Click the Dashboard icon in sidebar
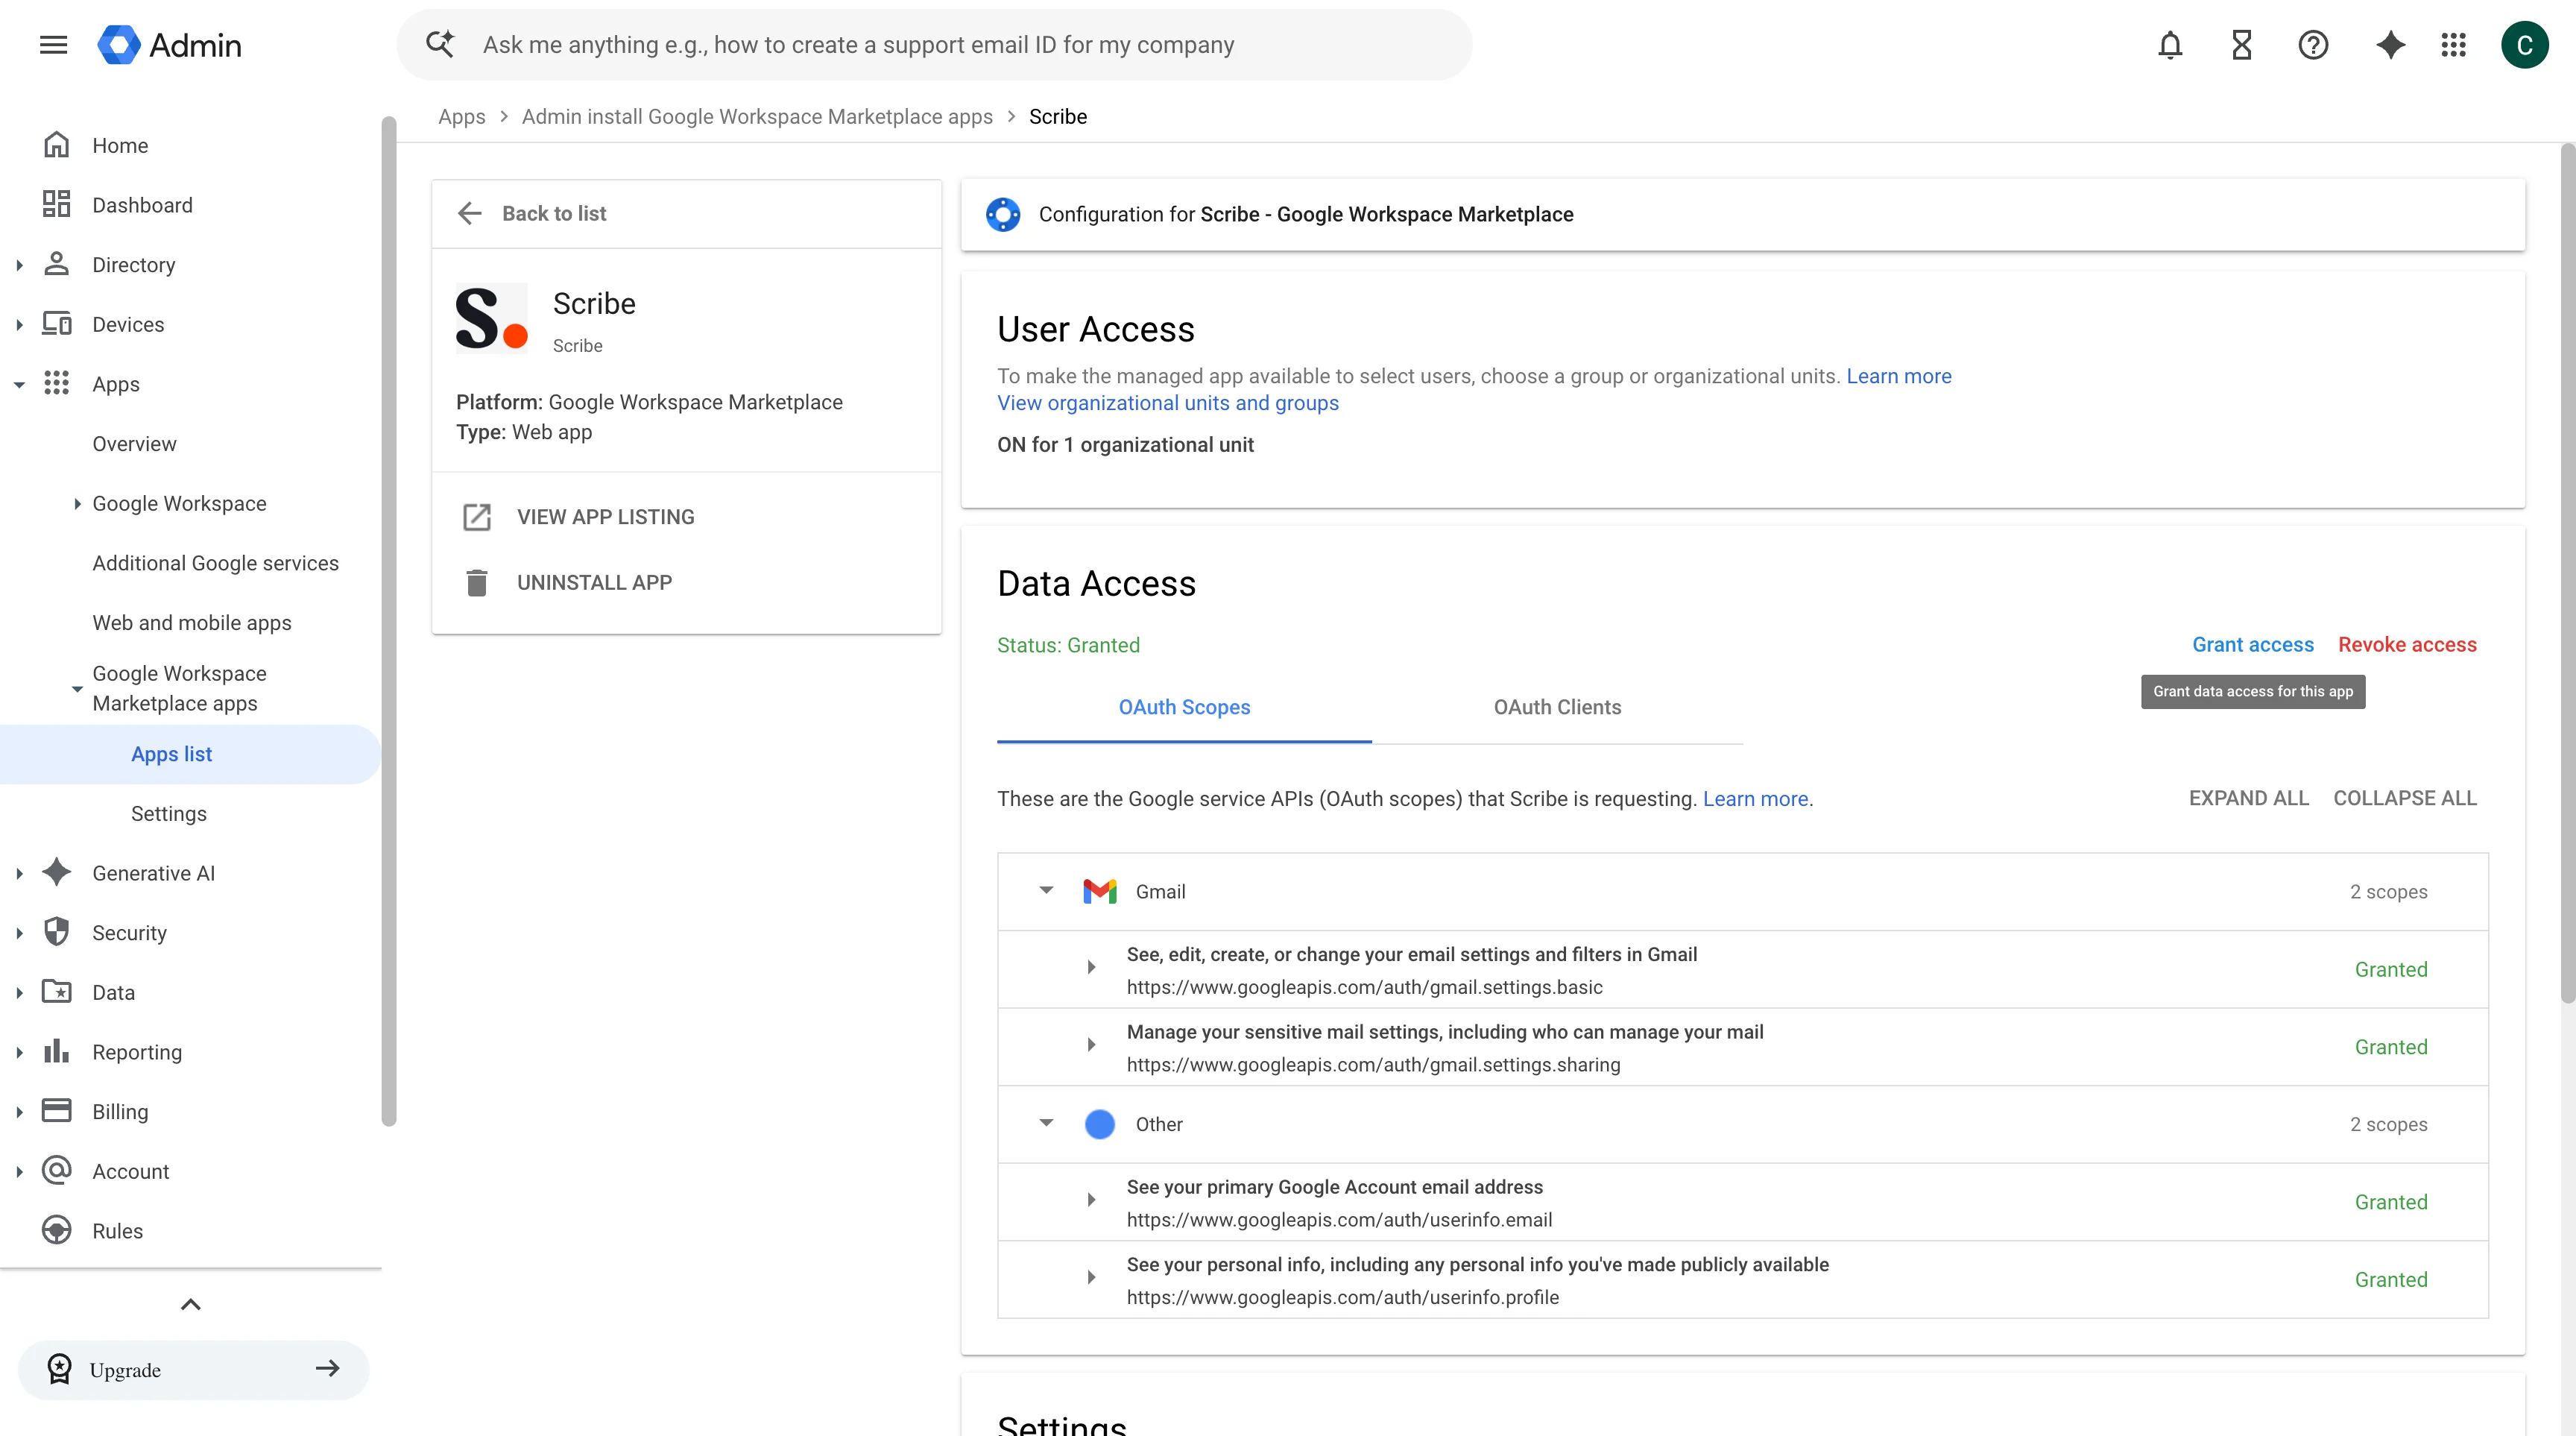The width and height of the screenshot is (2576, 1436). pyautogui.click(x=56, y=204)
